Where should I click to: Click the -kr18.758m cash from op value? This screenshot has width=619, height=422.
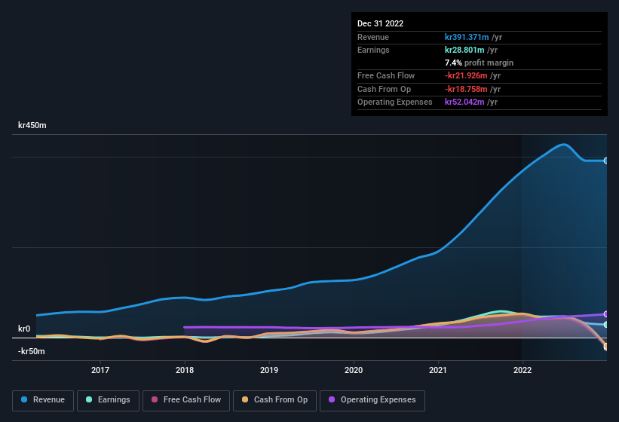click(466, 89)
